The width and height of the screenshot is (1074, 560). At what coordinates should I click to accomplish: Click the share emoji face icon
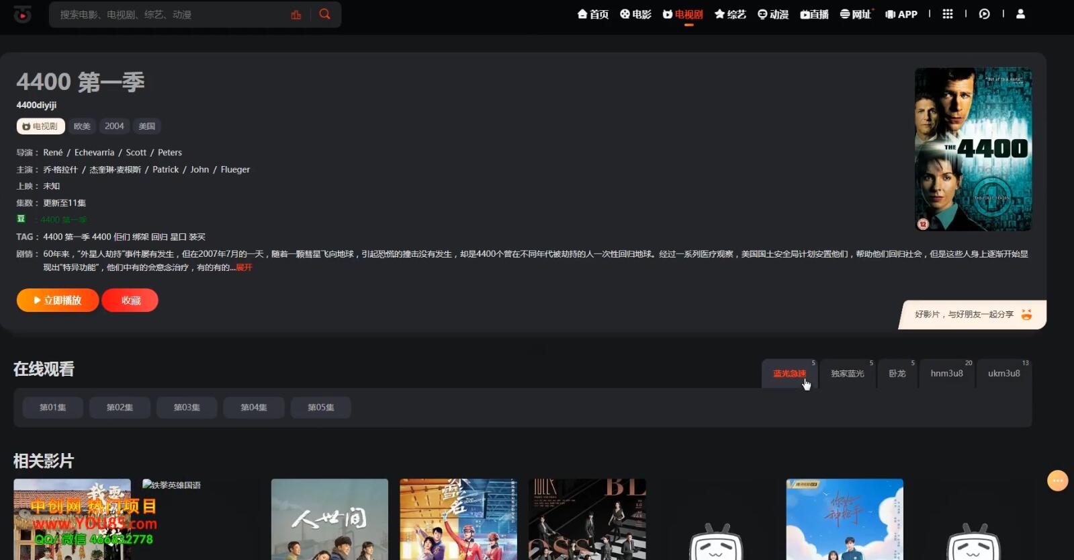pyautogui.click(x=1026, y=315)
